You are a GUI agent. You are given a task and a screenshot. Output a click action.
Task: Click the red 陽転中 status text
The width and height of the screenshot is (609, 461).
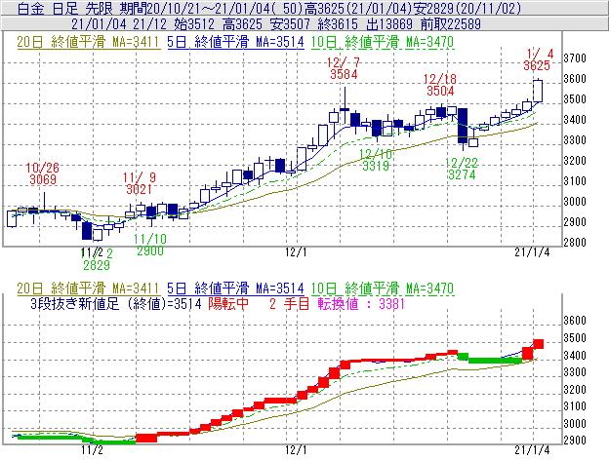click(x=228, y=303)
